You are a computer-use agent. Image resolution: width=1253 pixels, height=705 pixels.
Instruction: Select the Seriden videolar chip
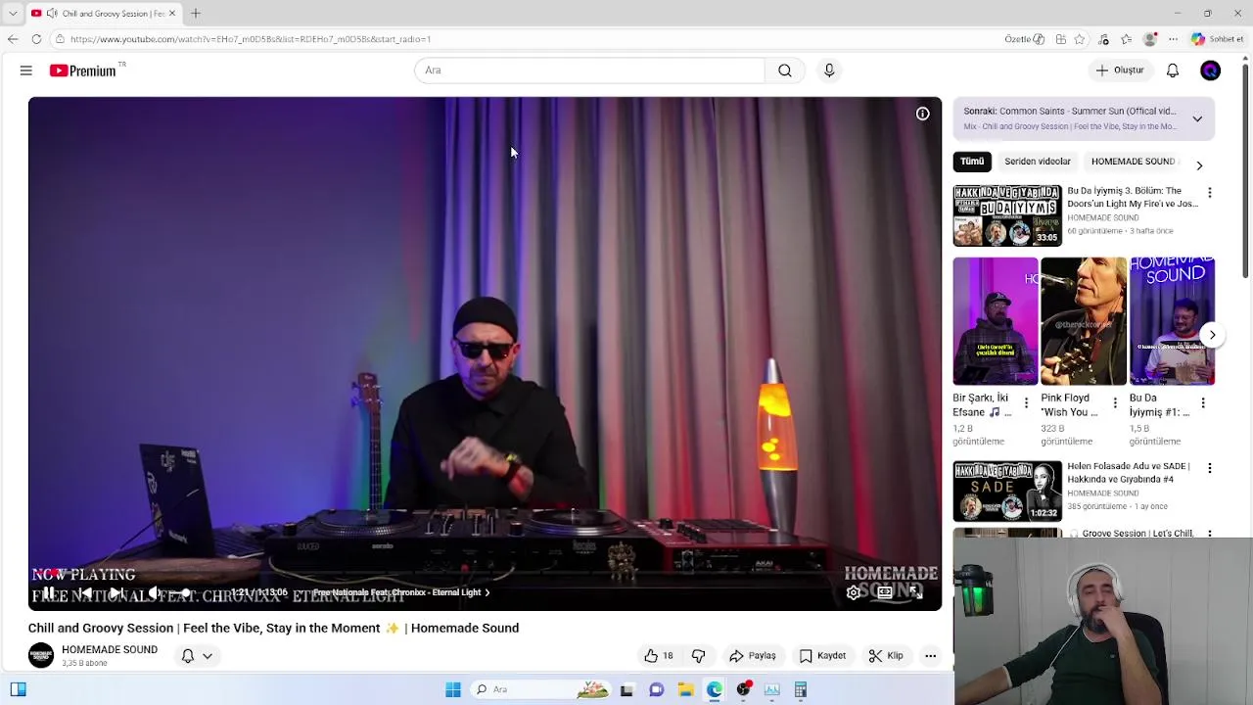coord(1038,162)
